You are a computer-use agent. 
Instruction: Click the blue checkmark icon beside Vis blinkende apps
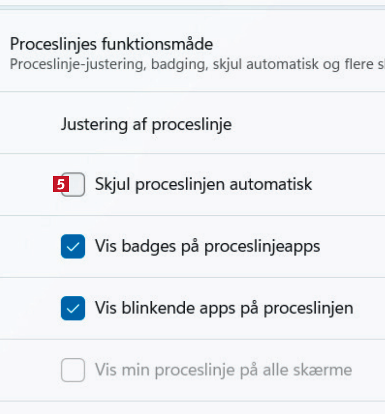pos(73,308)
